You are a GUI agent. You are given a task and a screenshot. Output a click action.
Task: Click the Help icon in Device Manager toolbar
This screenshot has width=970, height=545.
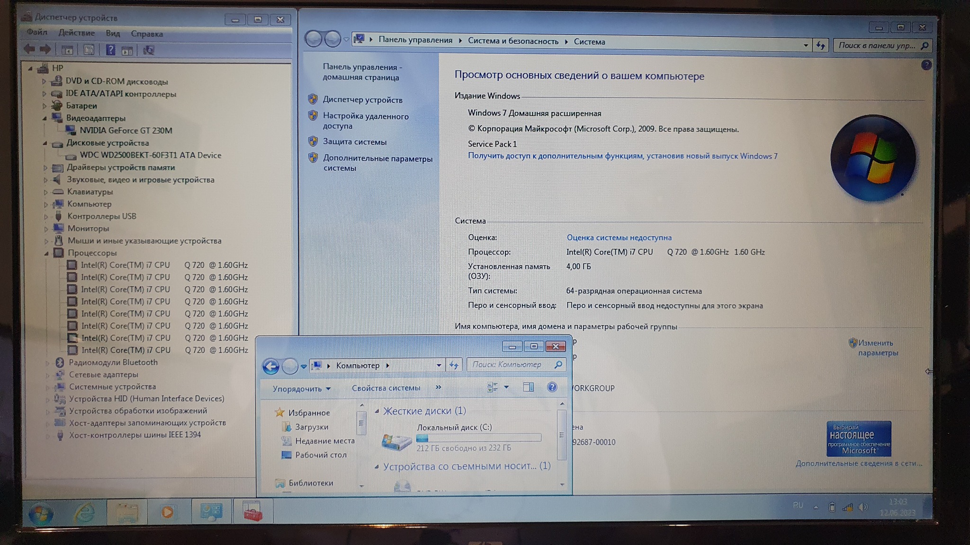tap(110, 50)
